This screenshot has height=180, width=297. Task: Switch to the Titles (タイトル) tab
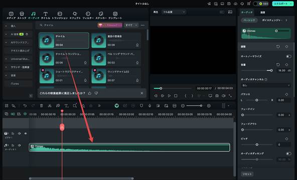tap(46, 15)
